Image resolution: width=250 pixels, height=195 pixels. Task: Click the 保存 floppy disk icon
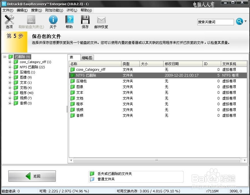85,19
